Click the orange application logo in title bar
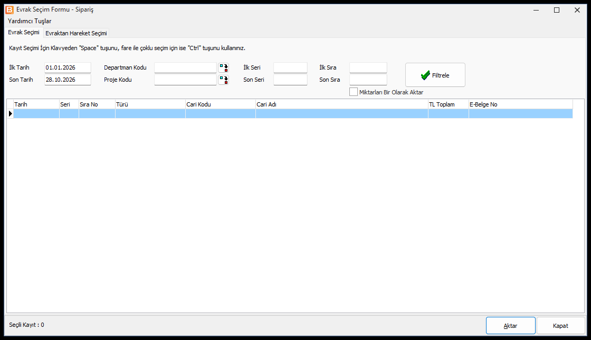591x340 pixels. click(x=9, y=10)
